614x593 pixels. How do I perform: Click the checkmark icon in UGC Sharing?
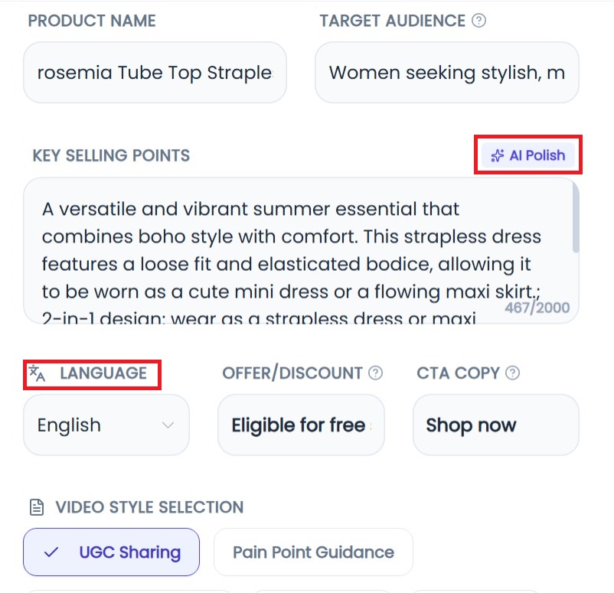tap(51, 552)
